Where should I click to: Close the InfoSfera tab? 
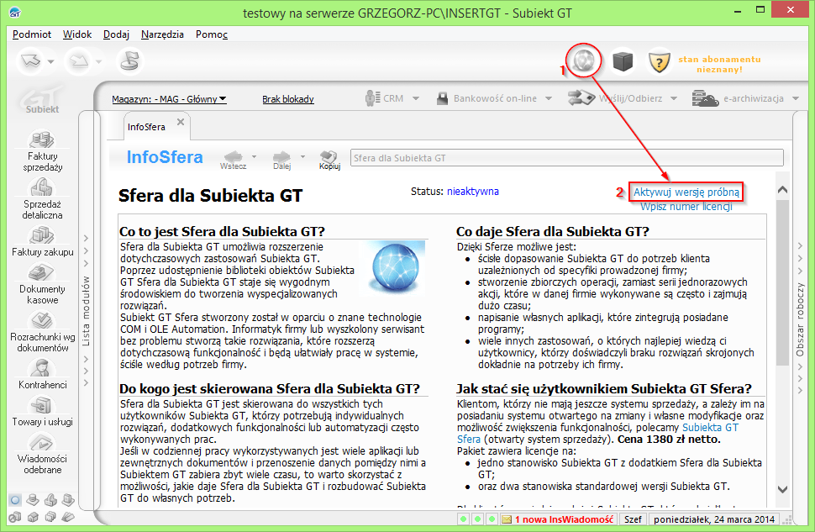pos(181,122)
